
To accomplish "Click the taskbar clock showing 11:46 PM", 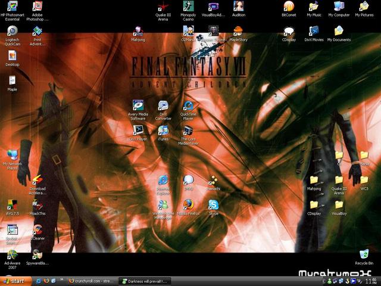I will point(372,281).
